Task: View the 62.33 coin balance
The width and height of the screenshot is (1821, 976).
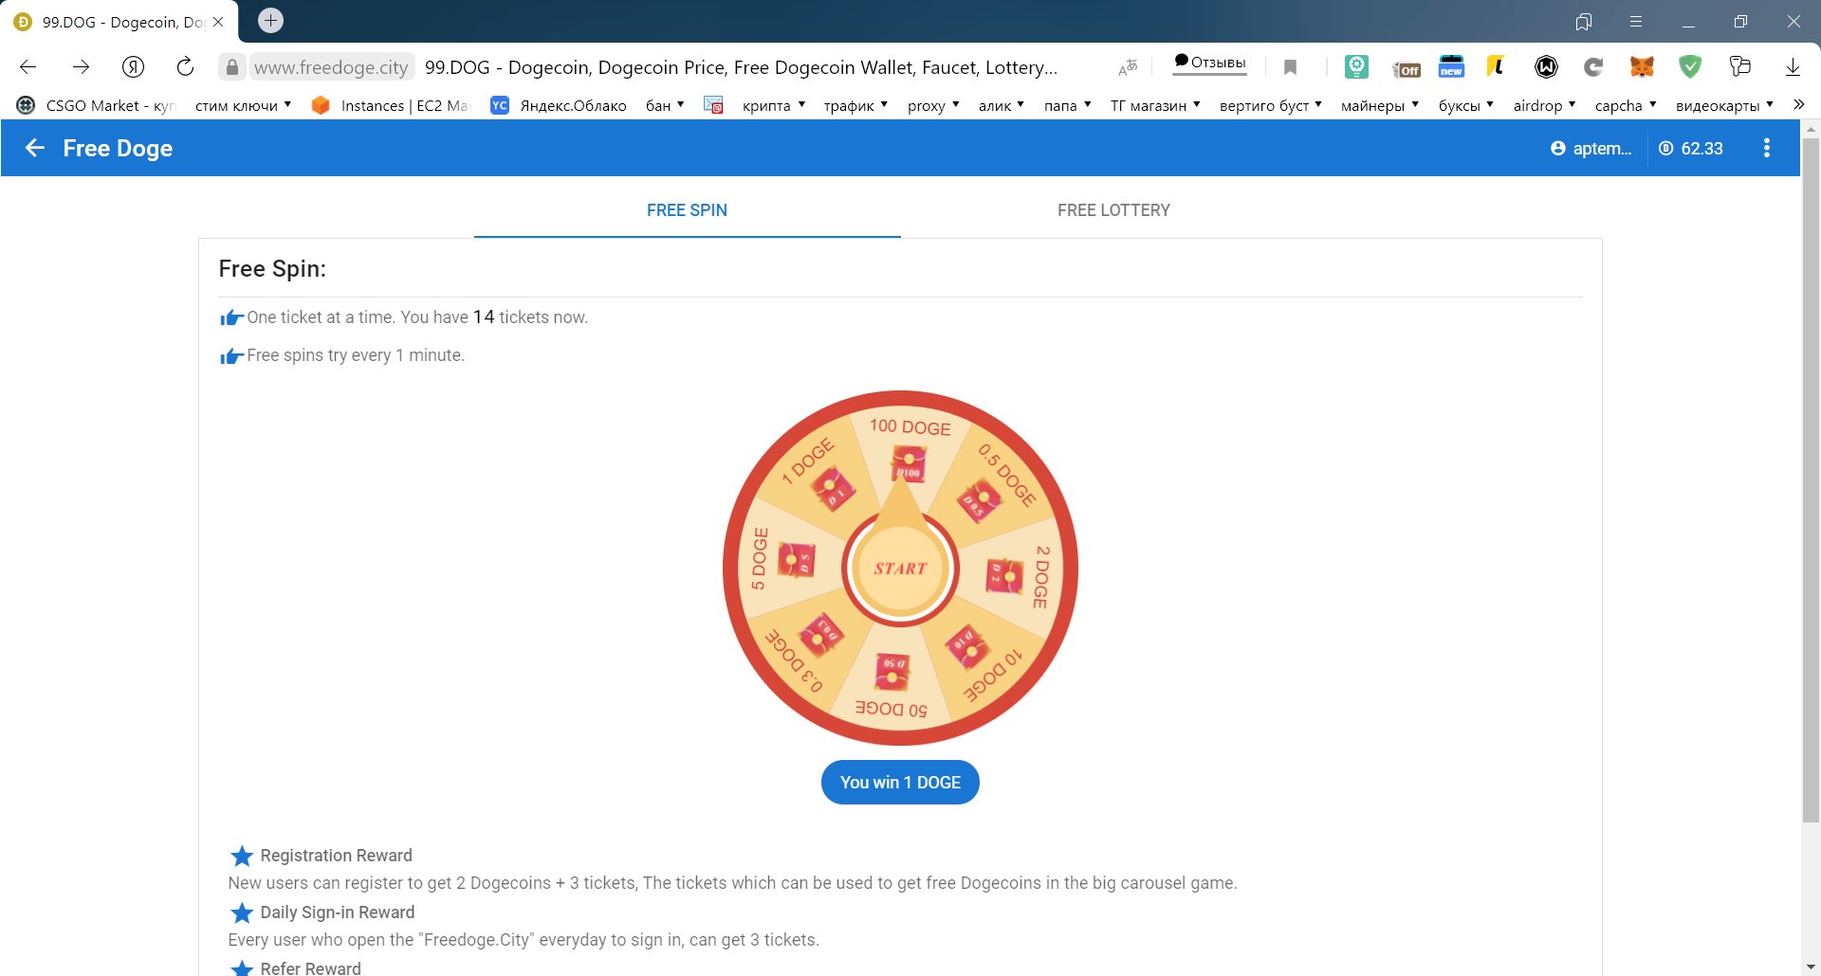Action: (1691, 148)
